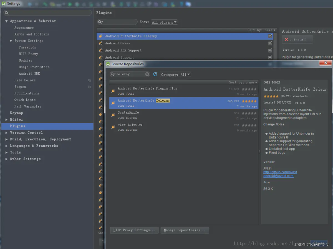Open the Android SDK settings page

click(x=29, y=74)
